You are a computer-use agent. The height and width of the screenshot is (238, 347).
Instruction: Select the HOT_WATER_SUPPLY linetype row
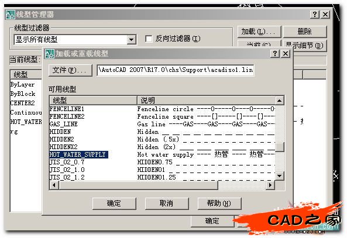coord(162,154)
